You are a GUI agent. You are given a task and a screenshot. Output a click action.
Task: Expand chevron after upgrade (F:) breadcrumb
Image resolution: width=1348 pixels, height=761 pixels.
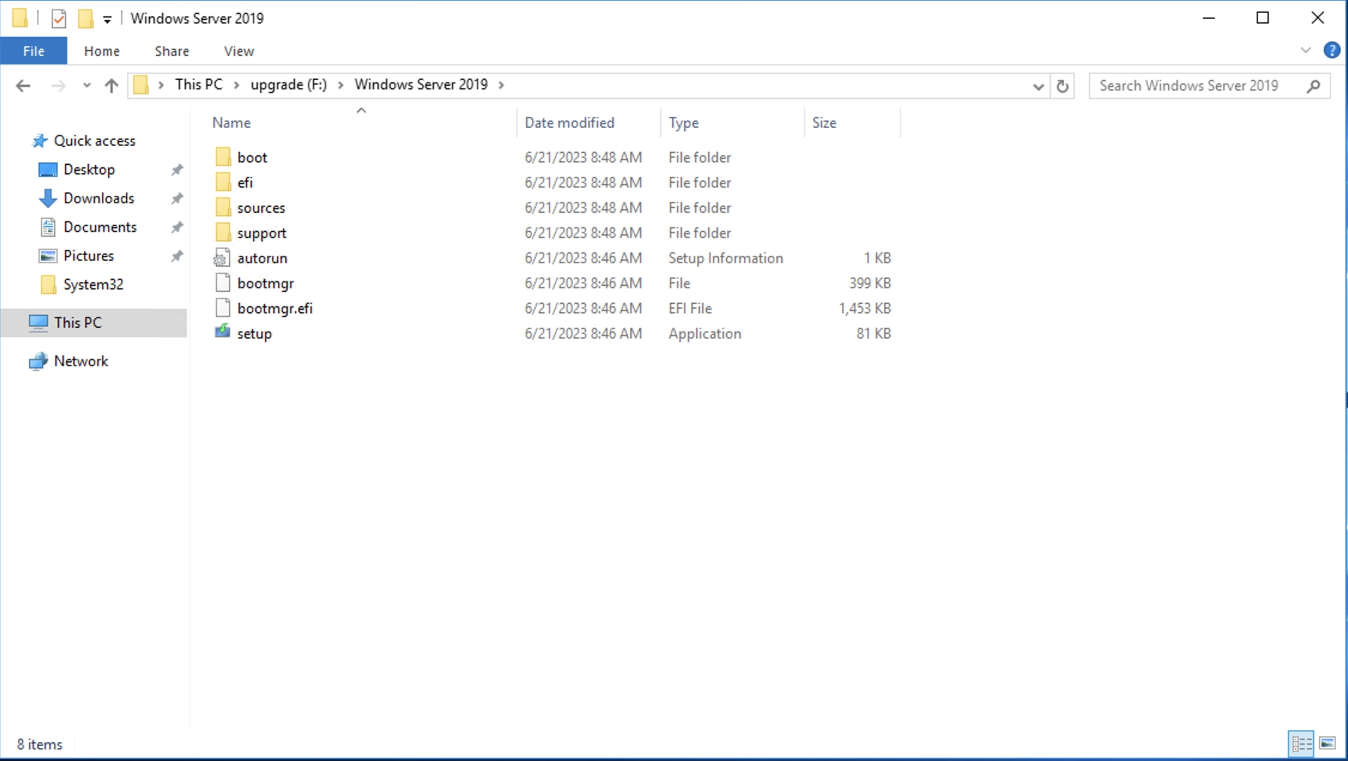click(340, 85)
